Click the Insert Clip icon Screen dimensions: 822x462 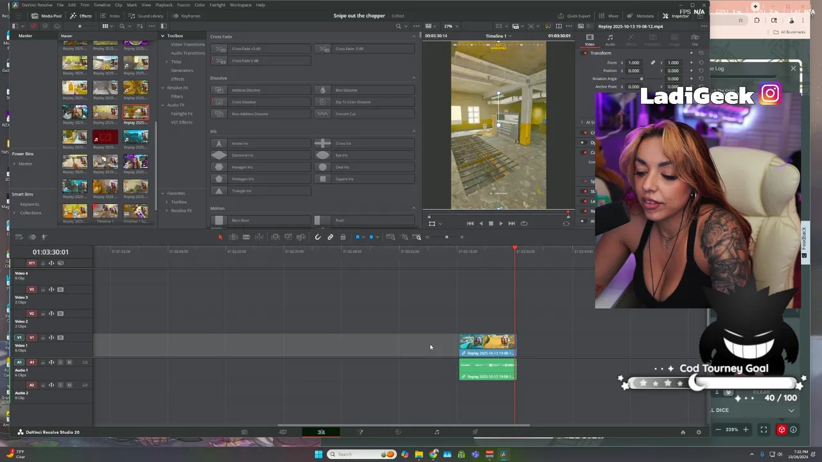point(275,237)
